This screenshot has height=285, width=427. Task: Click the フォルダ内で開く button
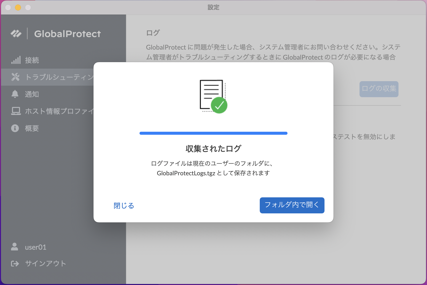click(292, 205)
